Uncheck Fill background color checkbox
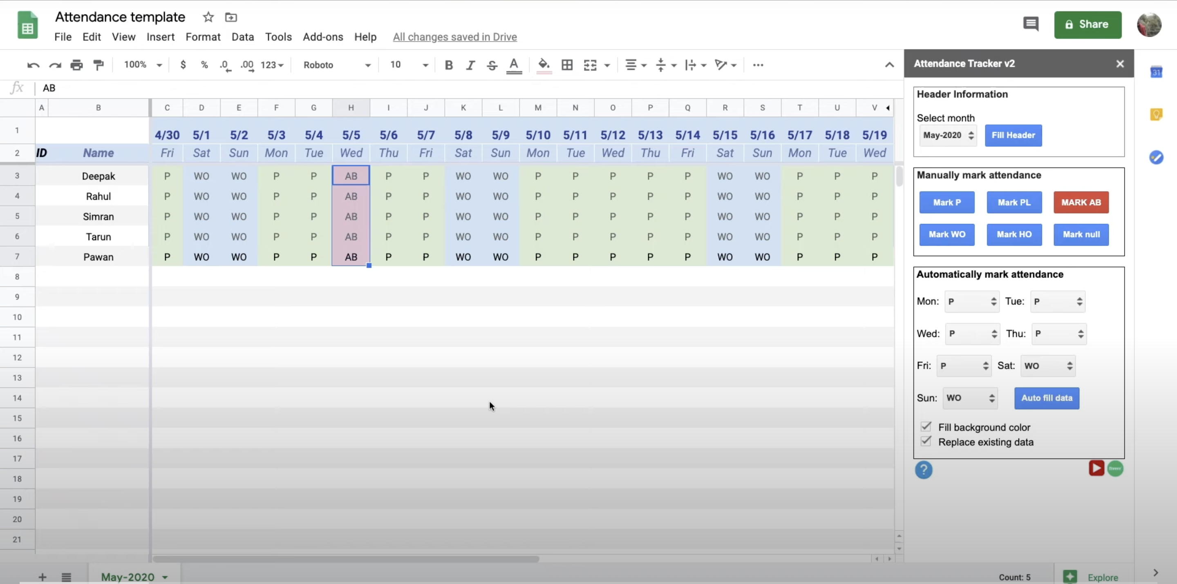 926,426
